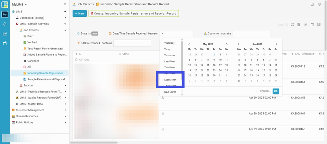Choose the Tomorrow quick range
327x144 pixels.
169,55
